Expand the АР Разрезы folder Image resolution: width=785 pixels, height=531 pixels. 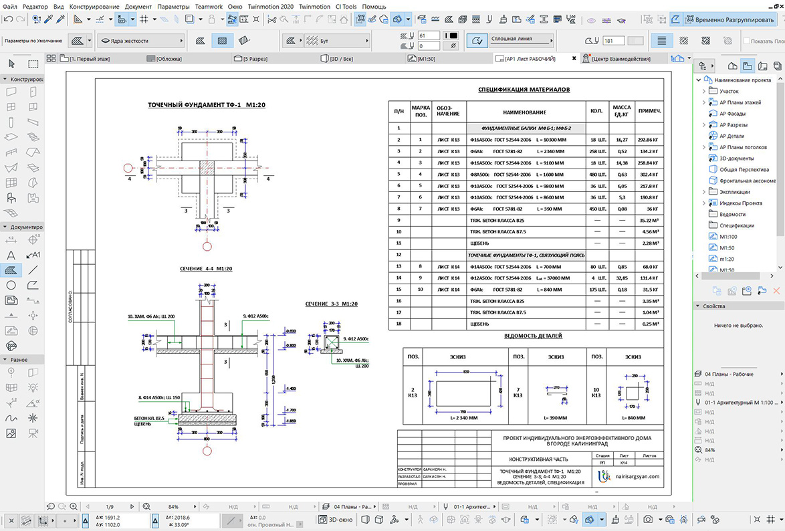tap(704, 125)
